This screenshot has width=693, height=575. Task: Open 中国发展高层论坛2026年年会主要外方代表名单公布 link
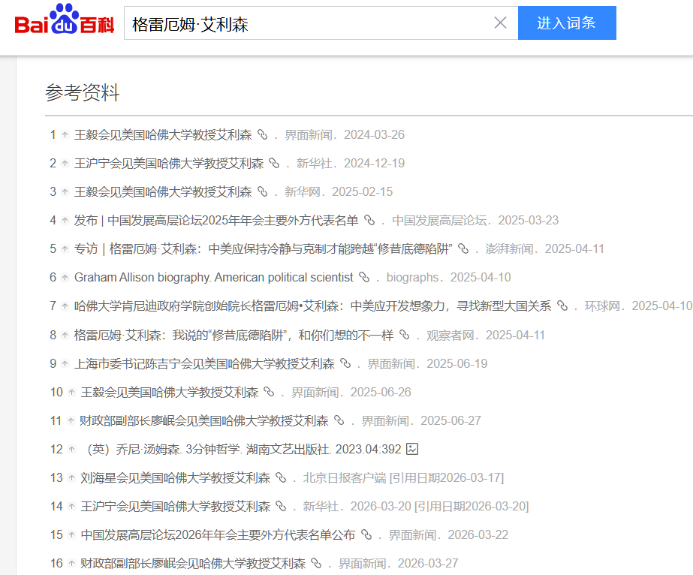(218, 534)
